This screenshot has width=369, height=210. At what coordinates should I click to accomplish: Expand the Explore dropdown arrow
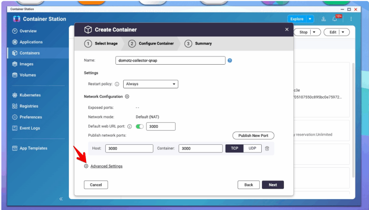[310, 19]
